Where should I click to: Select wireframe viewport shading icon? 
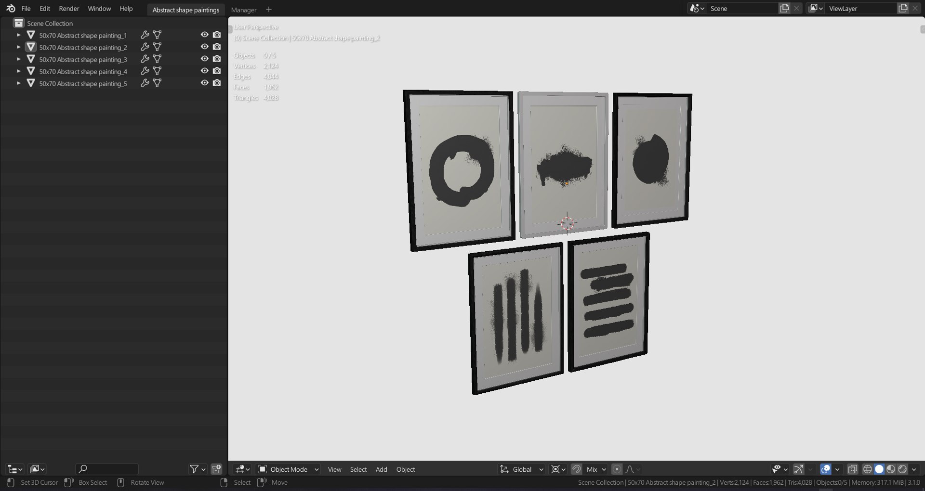click(868, 469)
